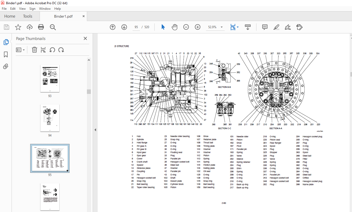This screenshot has height=212, width=352.
Task: Open the Window menu
Action: (x=45, y=9)
